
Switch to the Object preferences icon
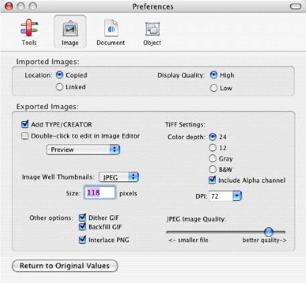[152, 33]
